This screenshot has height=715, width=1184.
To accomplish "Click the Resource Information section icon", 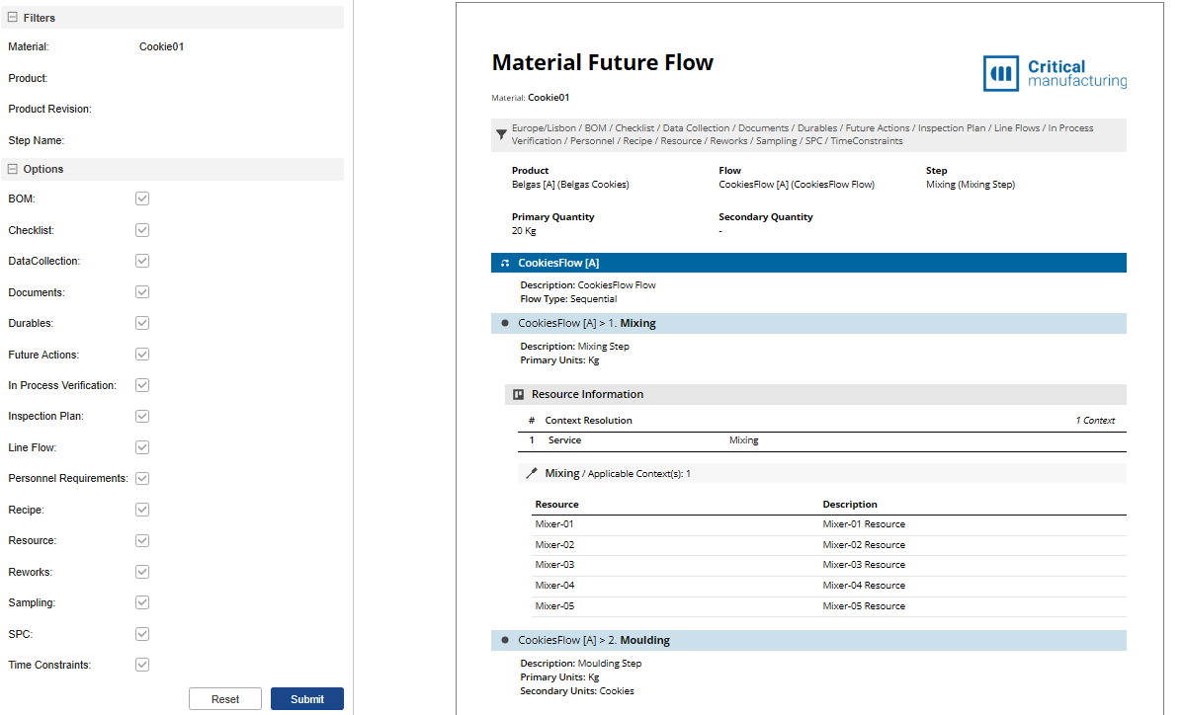I will tap(519, 394).
